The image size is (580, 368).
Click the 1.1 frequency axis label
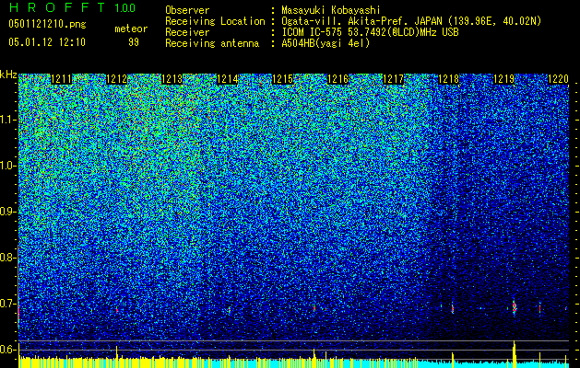coord(8,120)
